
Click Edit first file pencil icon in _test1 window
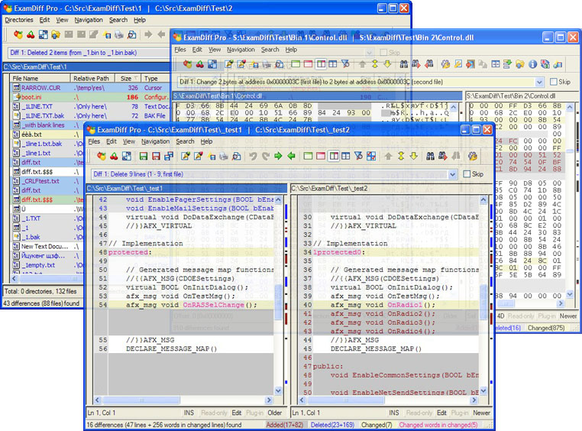(x=185, y=157)
